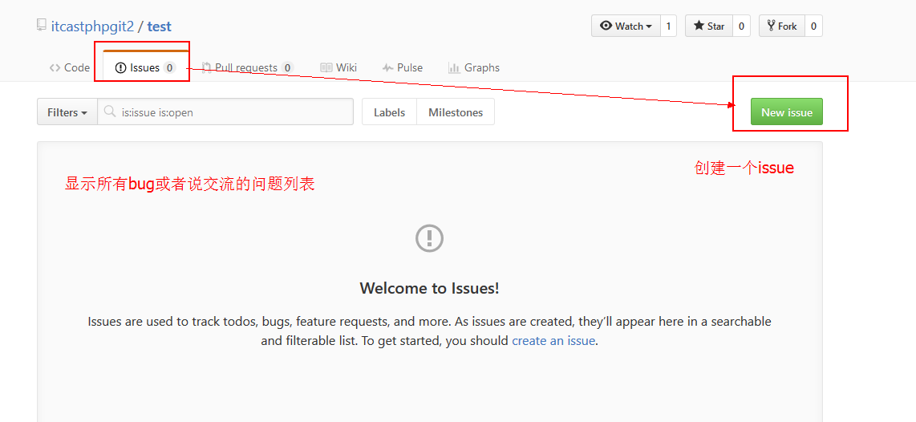Click the watchers count 1
Screen dimensions: 916x422
tap(668, 26)
